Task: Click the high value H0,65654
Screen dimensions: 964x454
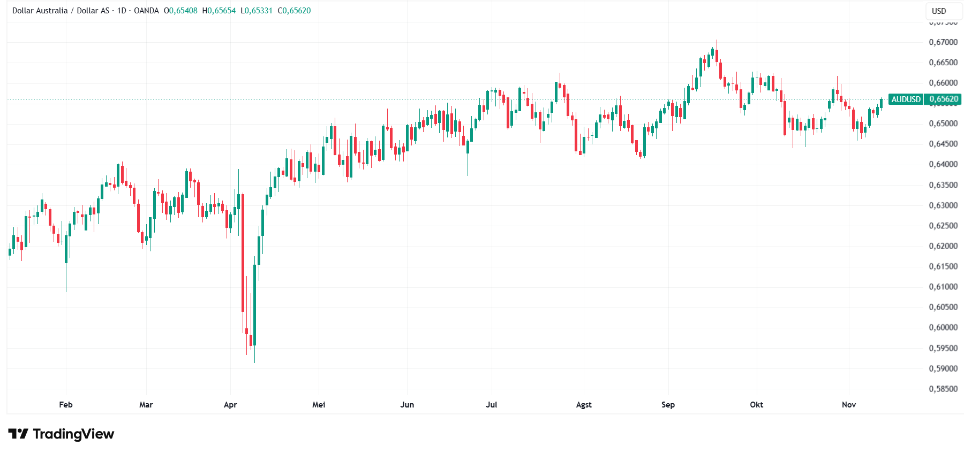Action: click(x=219, y=11)
